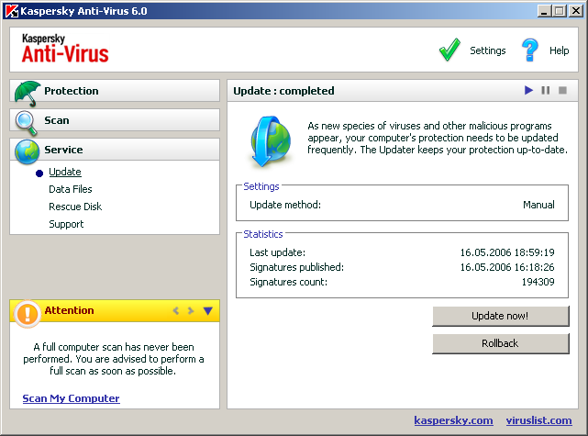588x436 pixels.
Task: Collapse the Attention panel with the down arrow
Action: [x=207, y=310]
